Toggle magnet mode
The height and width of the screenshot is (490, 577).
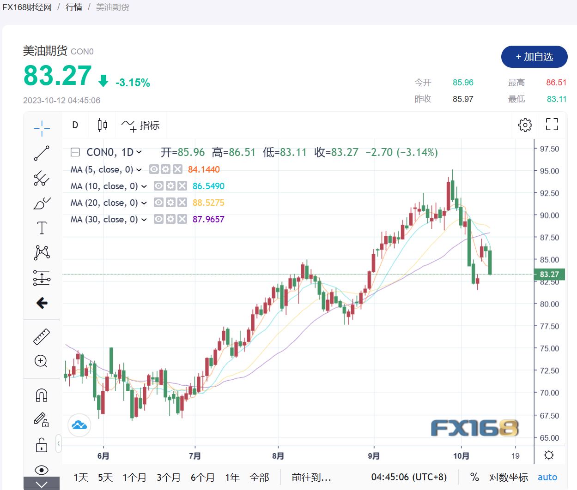pos(42,395)
